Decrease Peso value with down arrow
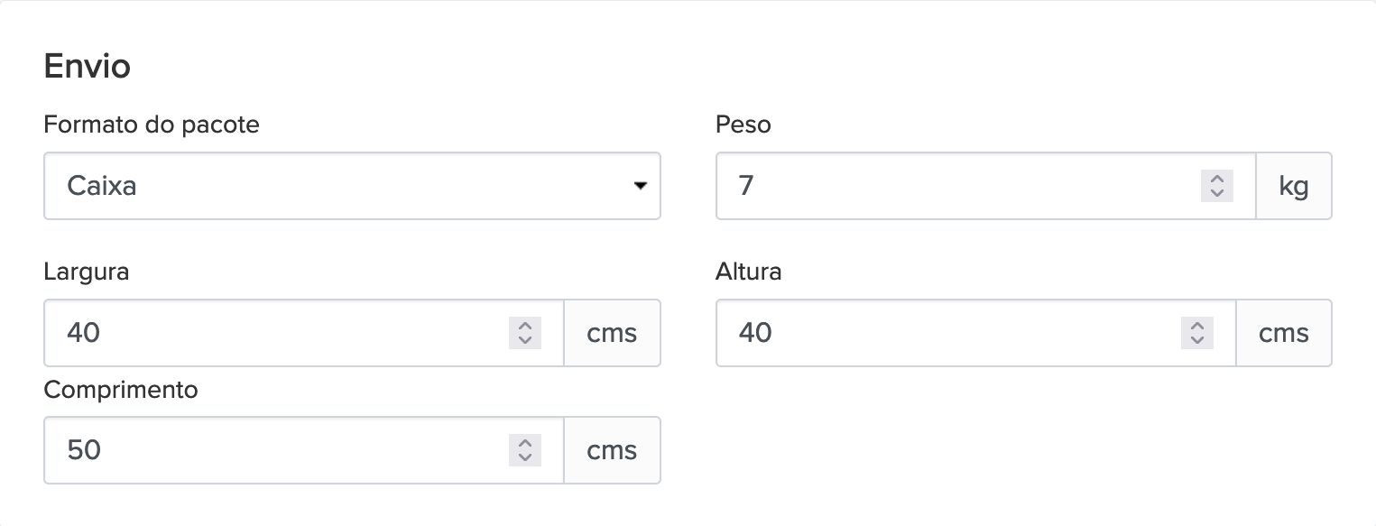 (1217, 193)
